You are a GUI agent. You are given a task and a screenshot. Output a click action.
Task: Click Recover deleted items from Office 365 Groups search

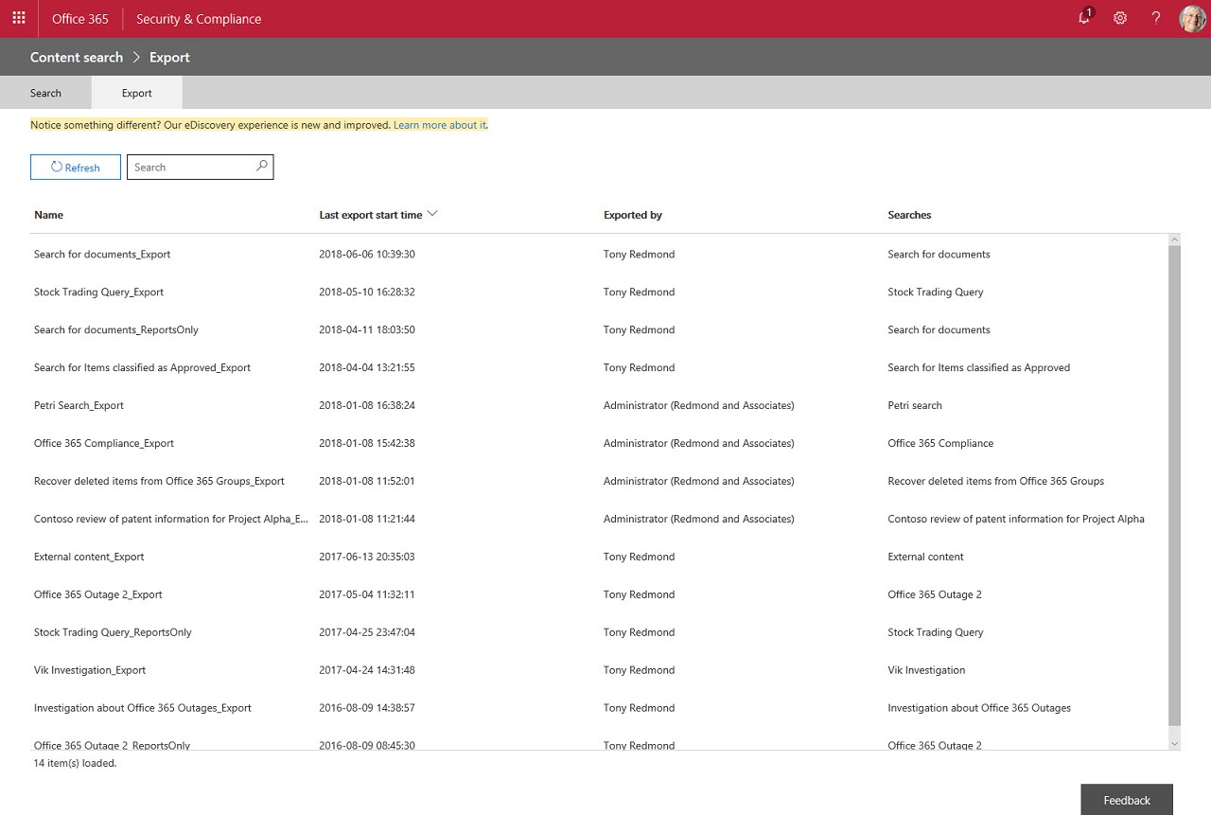click(996, 481)
